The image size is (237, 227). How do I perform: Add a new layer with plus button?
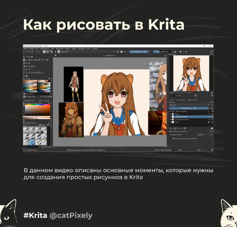click(171, 128)
